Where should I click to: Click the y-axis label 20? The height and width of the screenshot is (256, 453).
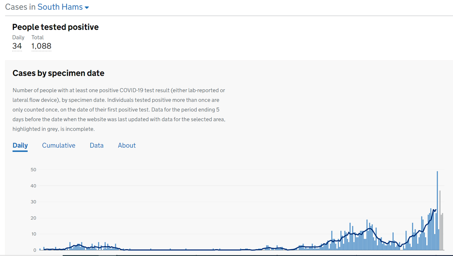34,218
